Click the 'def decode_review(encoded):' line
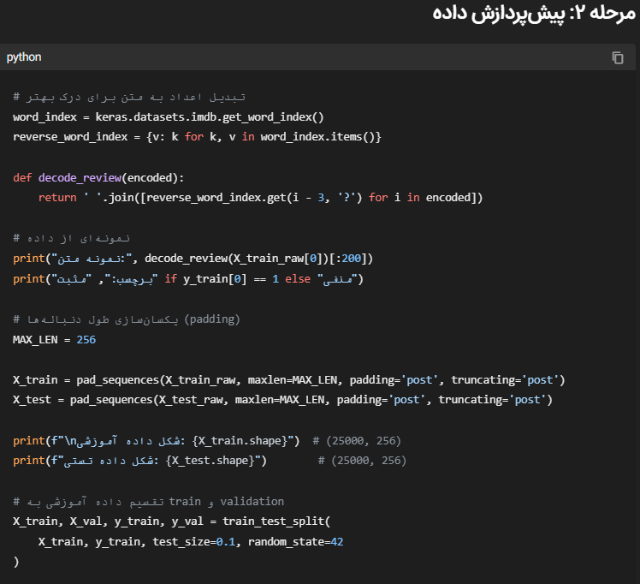The image size is (640, 584). pos(98,177)
